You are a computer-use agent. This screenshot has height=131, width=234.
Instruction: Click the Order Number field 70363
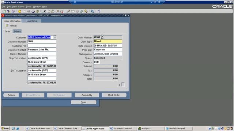[108, 37]
